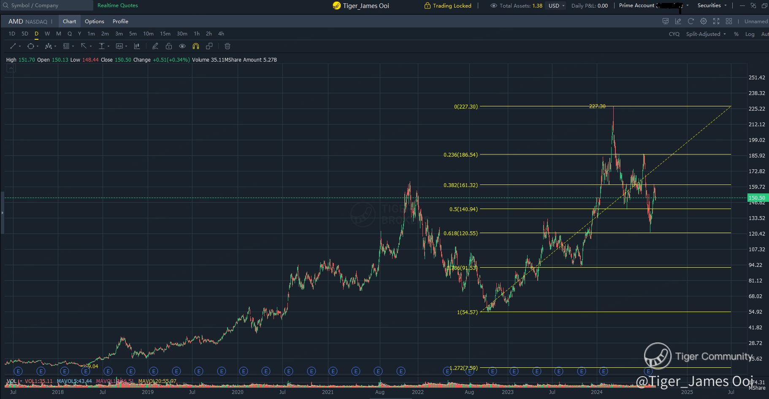
Task: Toggle the magnet snap mode
Action: pyautogui.click(x=196, y=46)
